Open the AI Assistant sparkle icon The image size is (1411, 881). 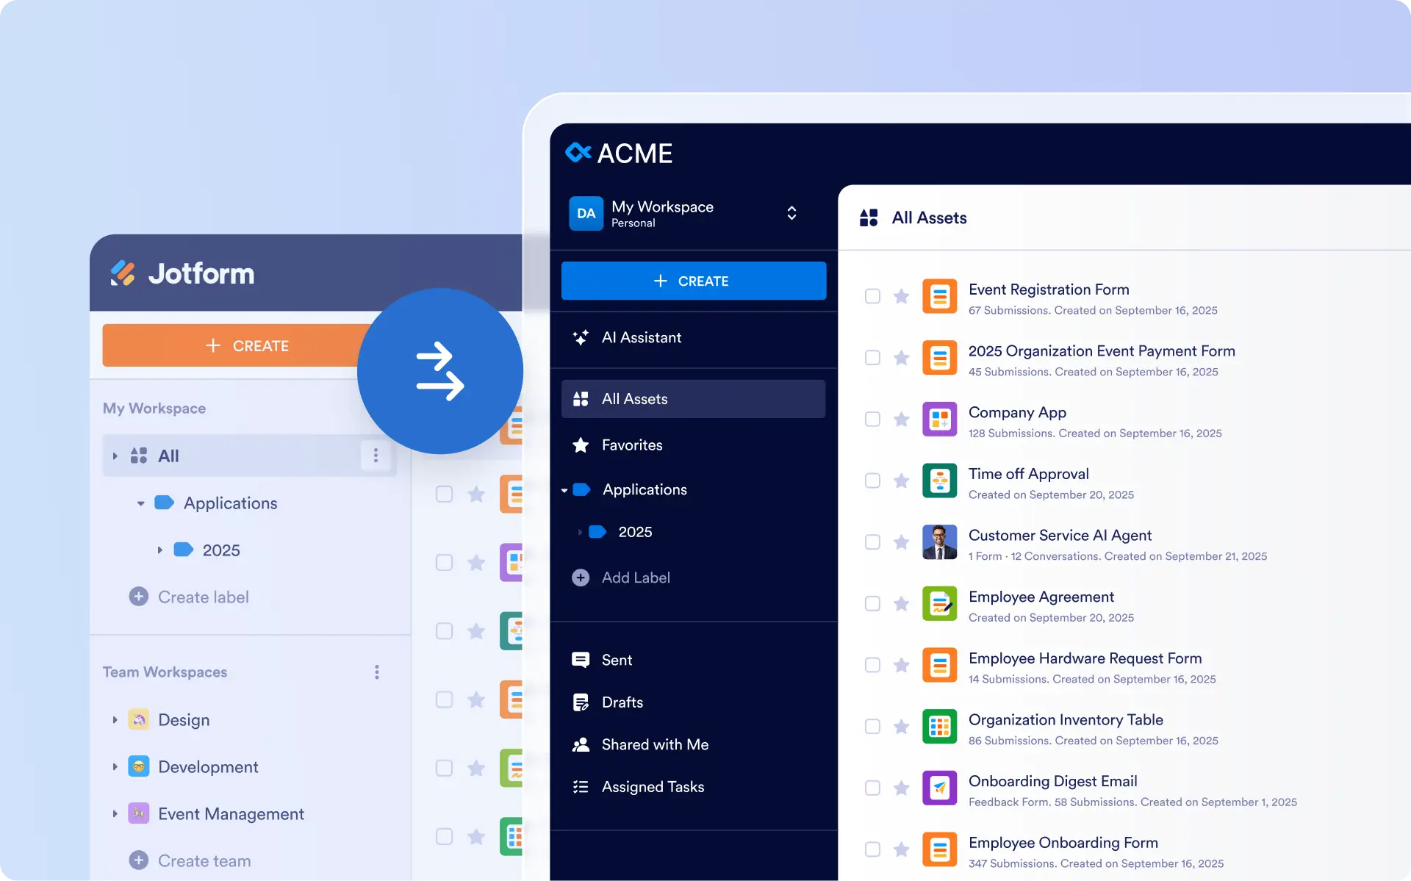(x=581, y=337)
